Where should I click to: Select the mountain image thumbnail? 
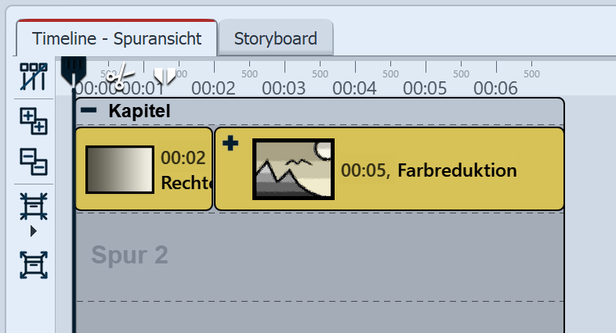click(x=293, y=169)
